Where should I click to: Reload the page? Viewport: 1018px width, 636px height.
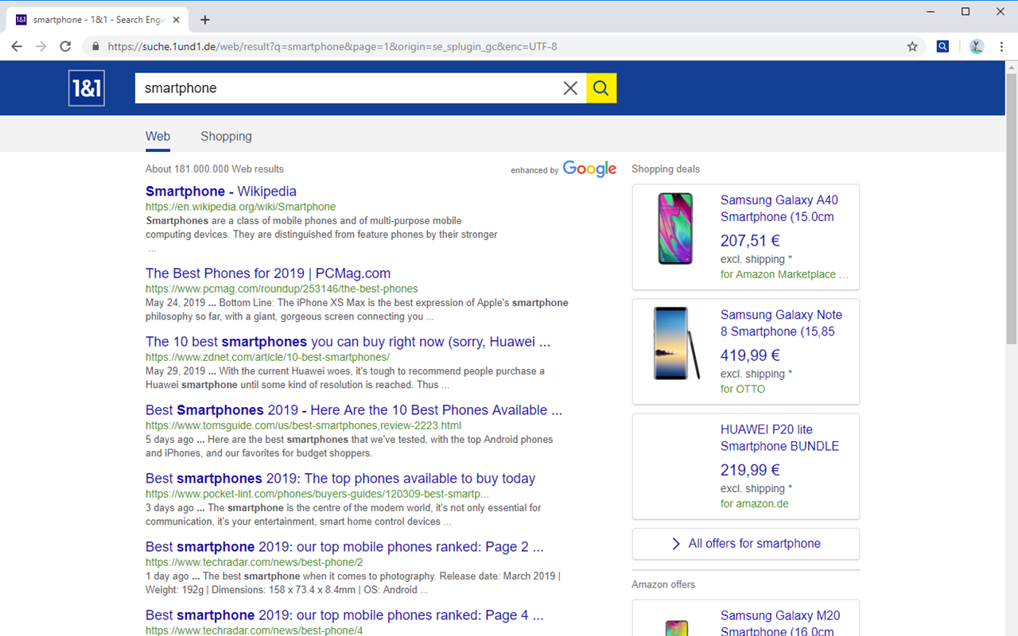coord(66,46)
